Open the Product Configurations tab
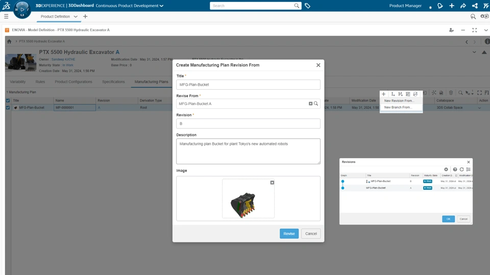Image resolution: width=490 pixels, height=275 pixels. [73, 82]
